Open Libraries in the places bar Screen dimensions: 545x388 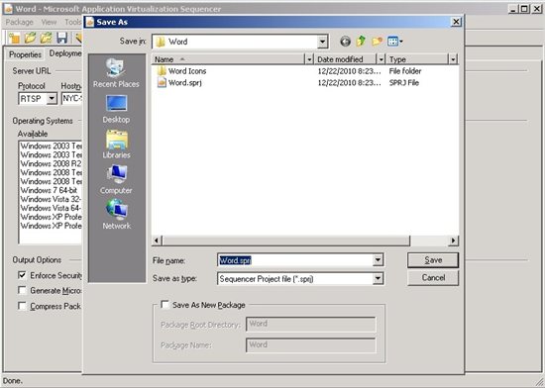117,145
